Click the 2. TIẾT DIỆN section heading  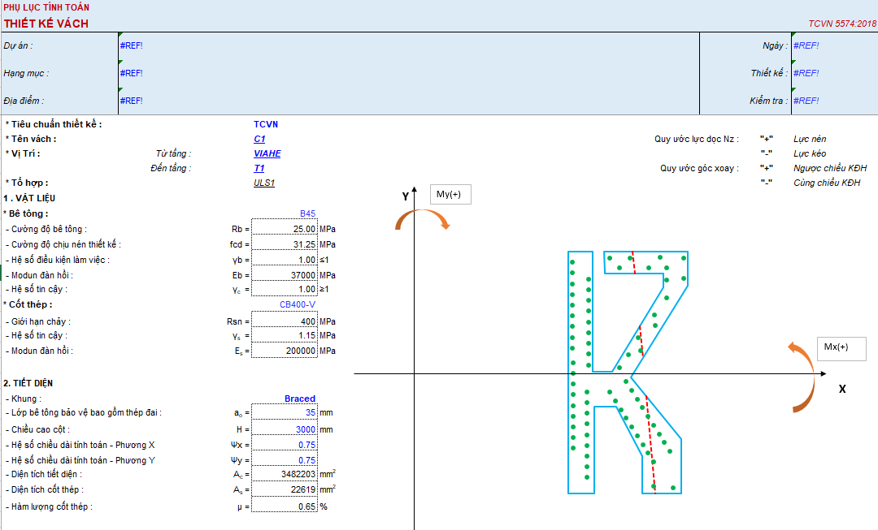28,384
